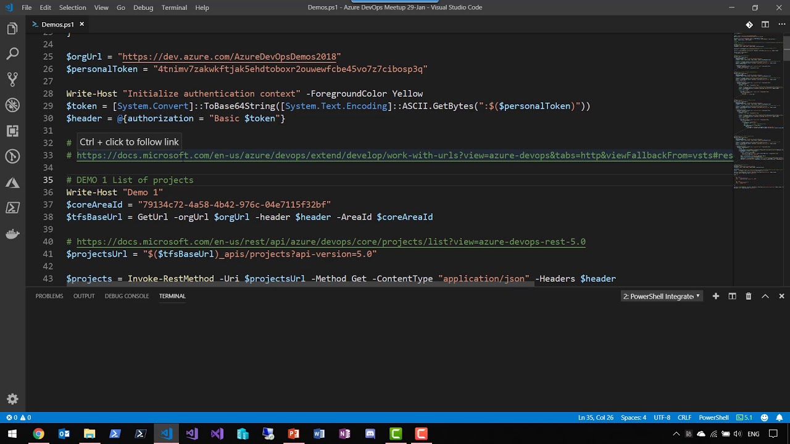The width and height of the screenshot is (790, 444).
Task: Open the Azure panel in the activity bar
Action: (12, 183)
